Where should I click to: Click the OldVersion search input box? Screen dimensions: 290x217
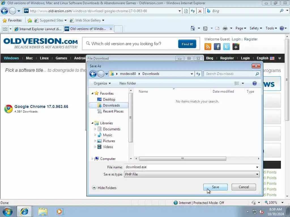(x=132, y=44)
